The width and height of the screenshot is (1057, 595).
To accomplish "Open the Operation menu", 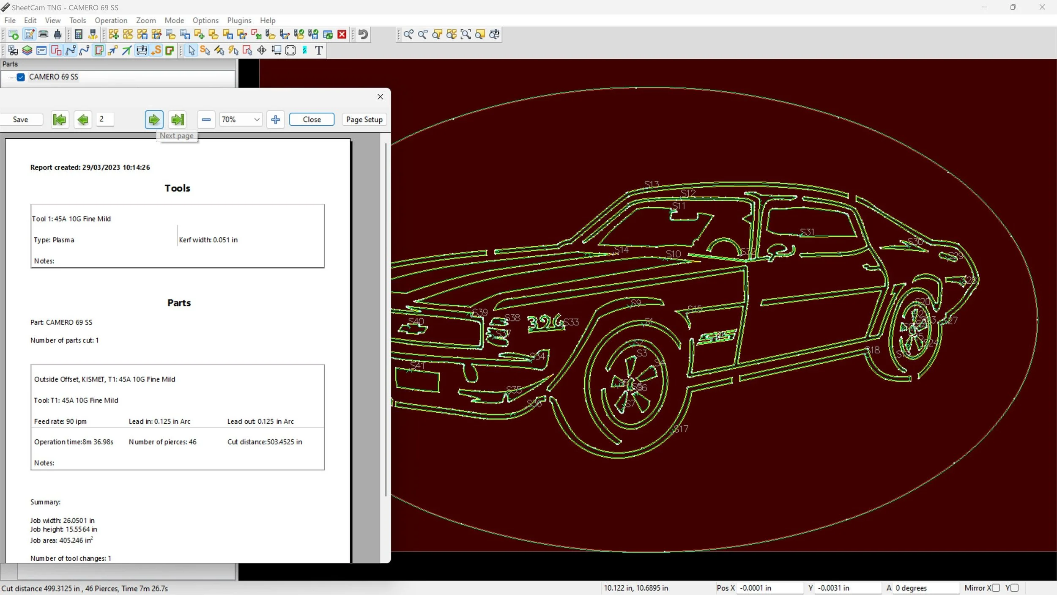I will pos(111,20).
